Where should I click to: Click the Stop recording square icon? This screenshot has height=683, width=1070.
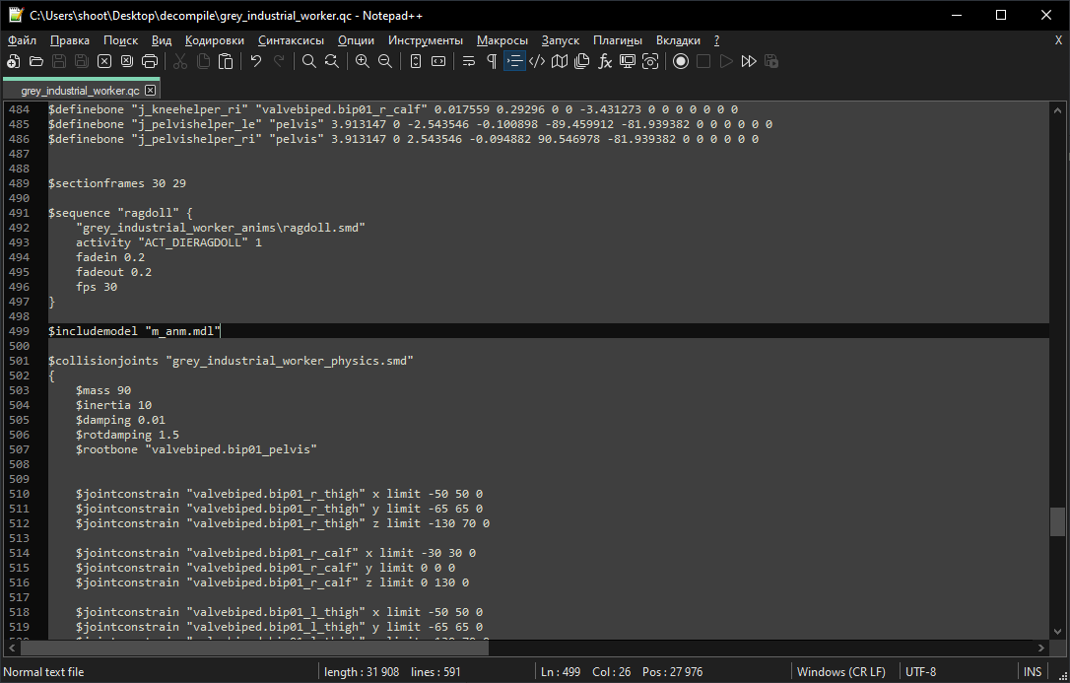(x=703, y=61)
